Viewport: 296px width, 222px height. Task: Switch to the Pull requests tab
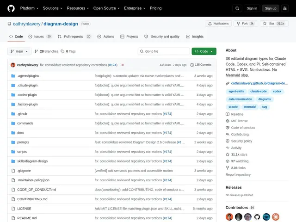pos(74,37)
